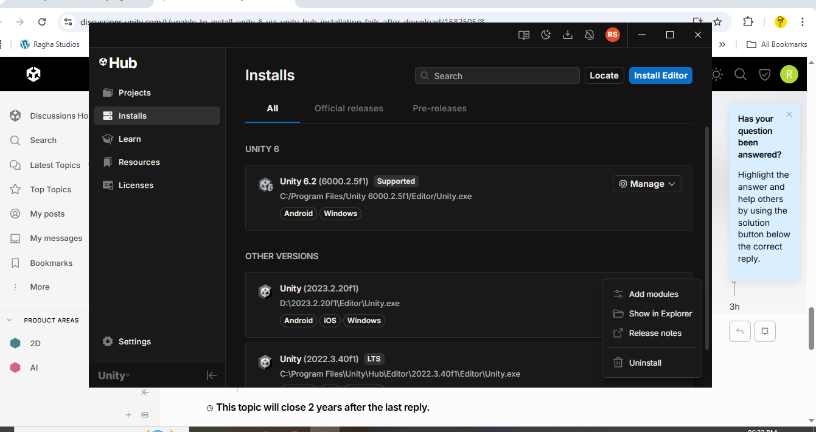Collapse the PRODUCT AREAS section
The width and height of the screenshot is (816, 432).
9,319
